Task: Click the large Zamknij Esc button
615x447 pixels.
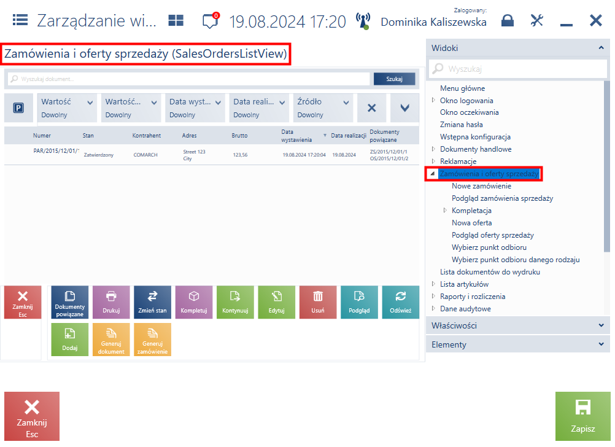Action: tap(32, 416)
